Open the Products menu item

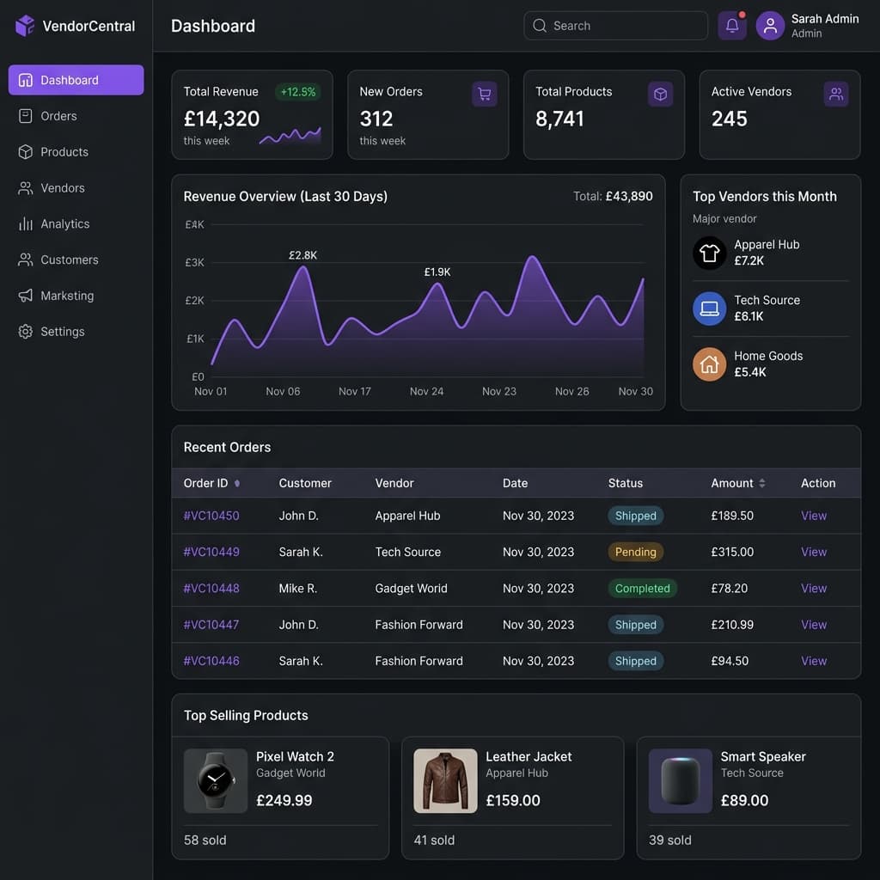click(x=76, y=152)
